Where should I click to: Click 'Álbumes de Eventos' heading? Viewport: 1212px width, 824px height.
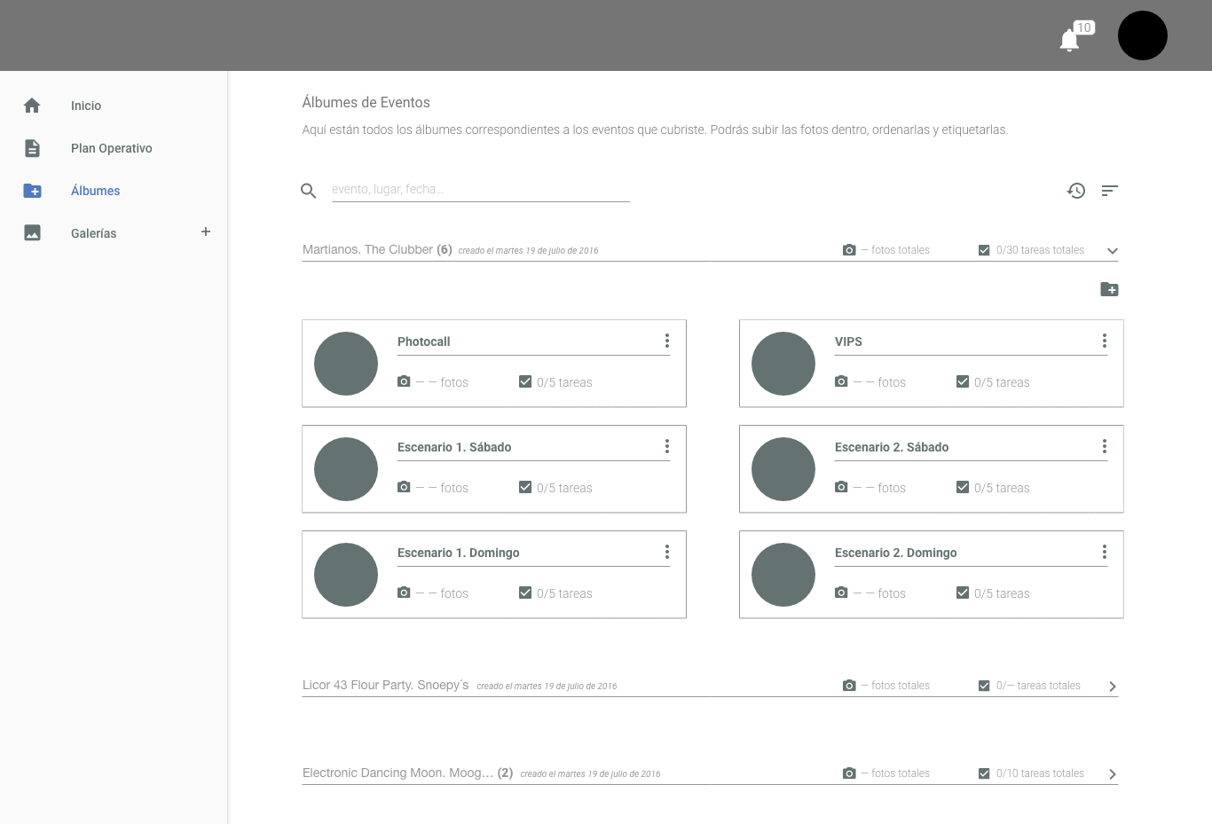366,102
